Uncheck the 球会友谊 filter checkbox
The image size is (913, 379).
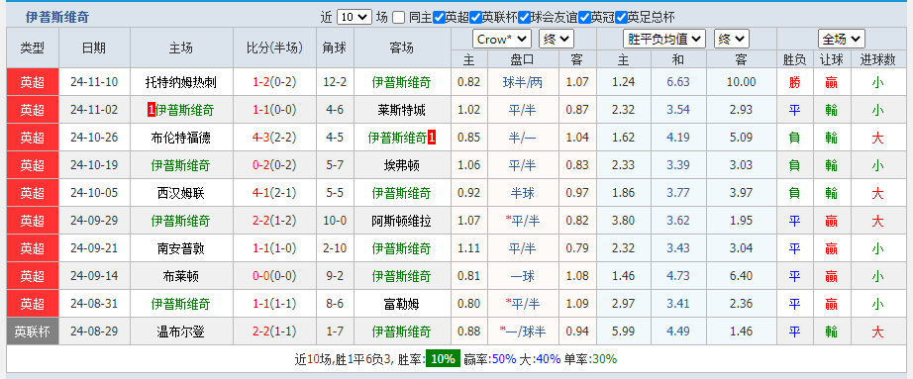point(524,18)
